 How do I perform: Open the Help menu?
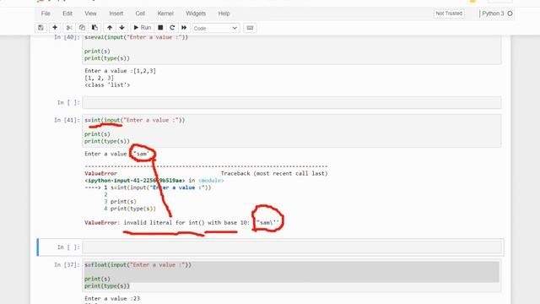tap(224, 14)
